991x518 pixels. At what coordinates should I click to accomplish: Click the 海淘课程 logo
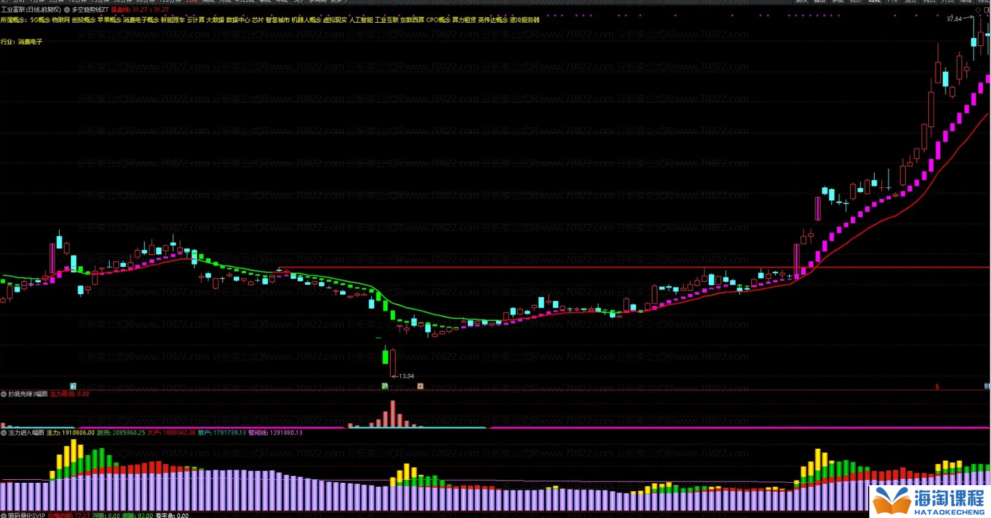(x=930, y=501)
